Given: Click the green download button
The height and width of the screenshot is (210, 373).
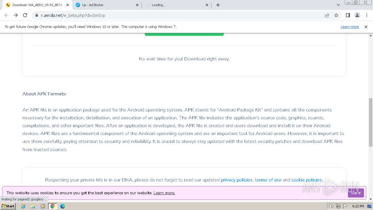Looking at the screenshot, I should tap(184, 34).
